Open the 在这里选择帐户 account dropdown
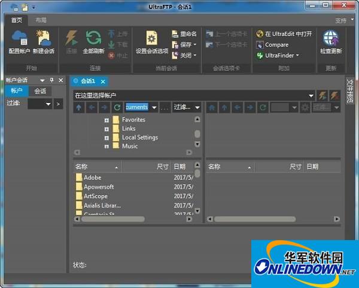Image resolution: width=359 pixels, height=288 pixels. tap(311, 95)
